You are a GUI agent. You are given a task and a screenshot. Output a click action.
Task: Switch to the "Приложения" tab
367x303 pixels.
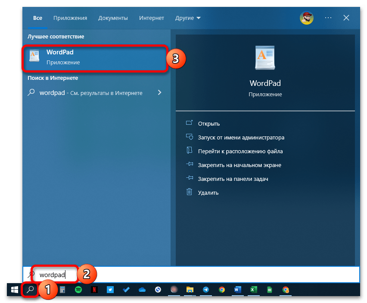[70, 18]
